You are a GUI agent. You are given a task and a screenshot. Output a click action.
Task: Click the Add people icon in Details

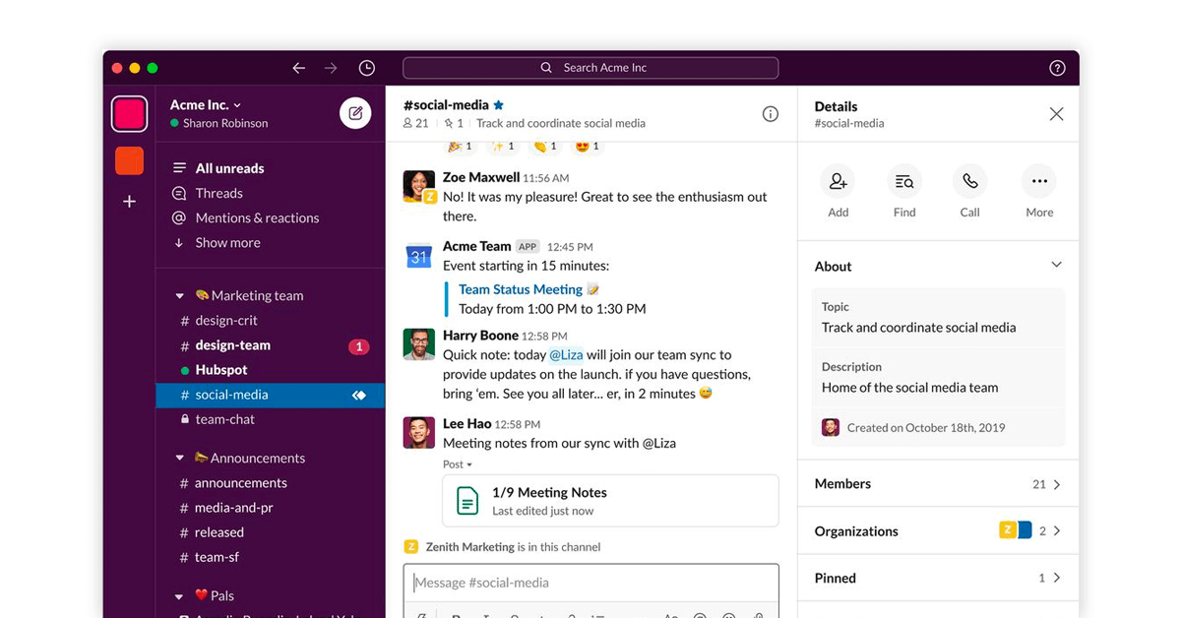[x=839, y=181]
